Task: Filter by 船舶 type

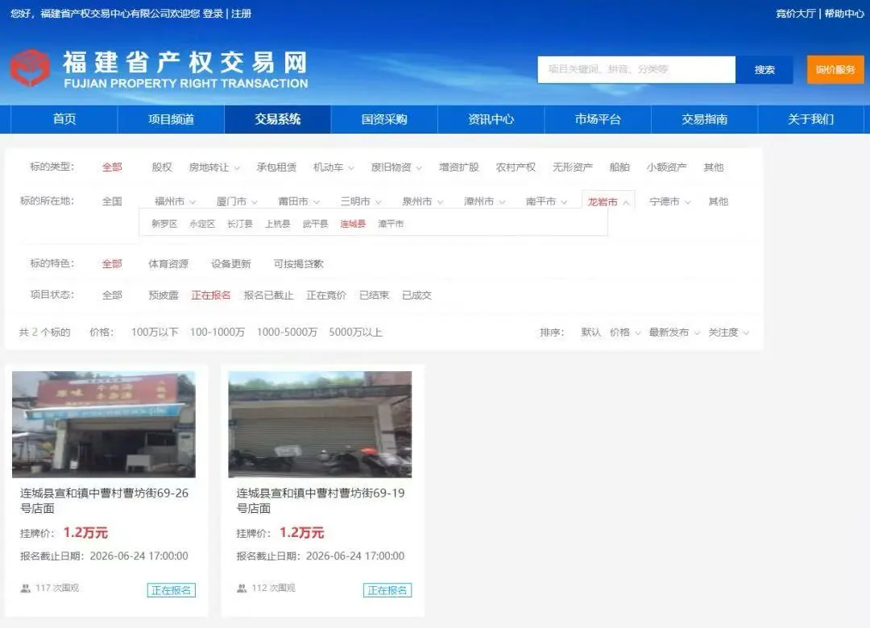Action: 619,167
